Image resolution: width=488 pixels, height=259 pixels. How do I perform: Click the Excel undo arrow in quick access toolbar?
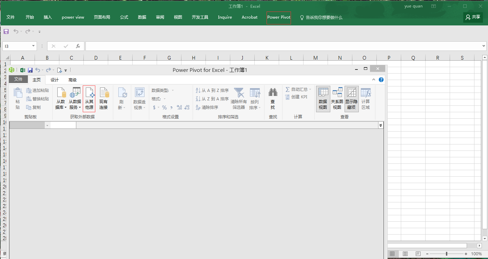click(16, 32)
